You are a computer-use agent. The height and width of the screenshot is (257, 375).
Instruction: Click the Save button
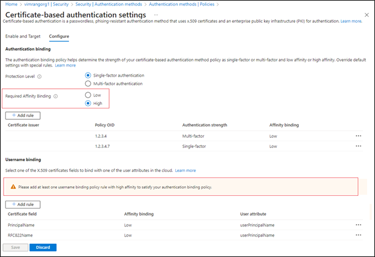tap(16, 247)
